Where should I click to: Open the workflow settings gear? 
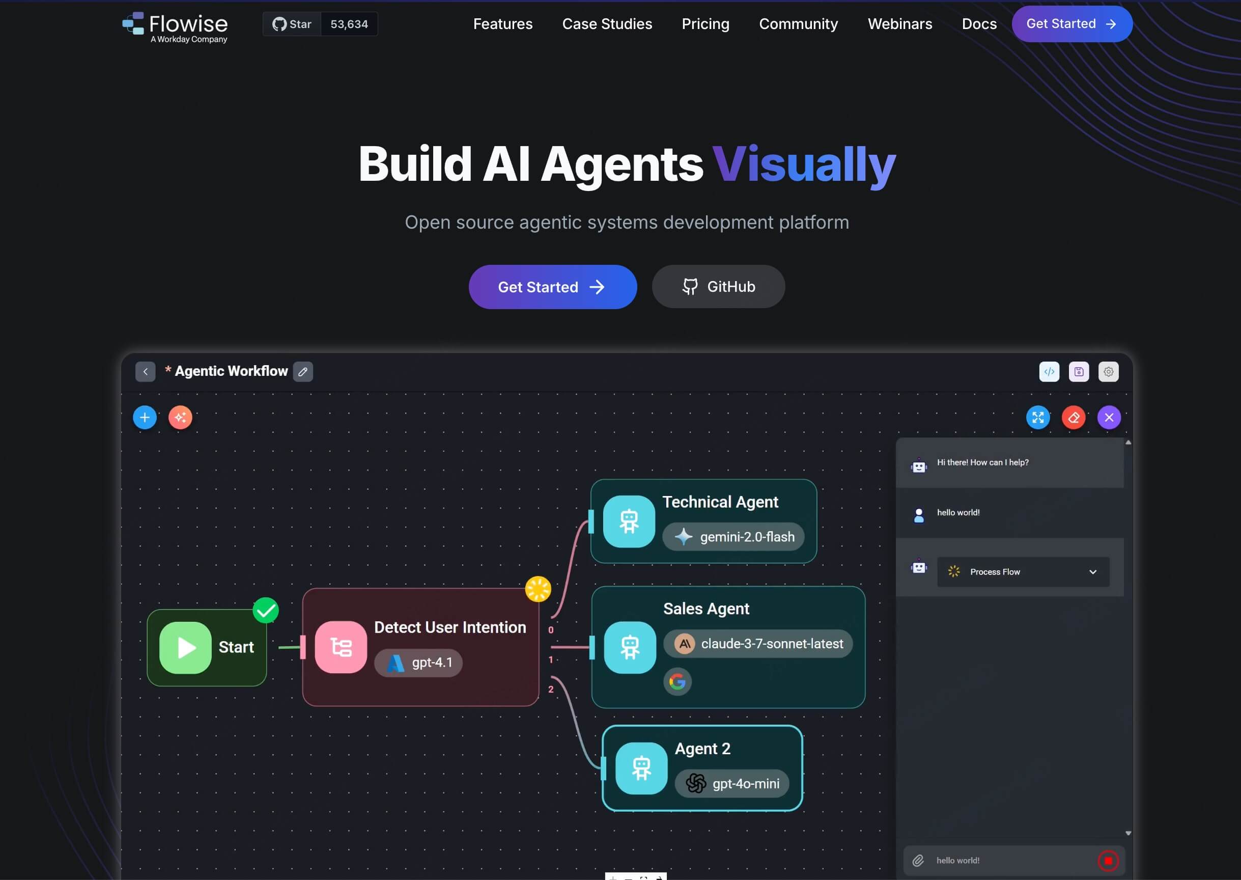1109,372
